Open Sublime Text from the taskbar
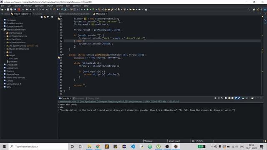Viewport: 267px width, 150px height. pos(107,146)
